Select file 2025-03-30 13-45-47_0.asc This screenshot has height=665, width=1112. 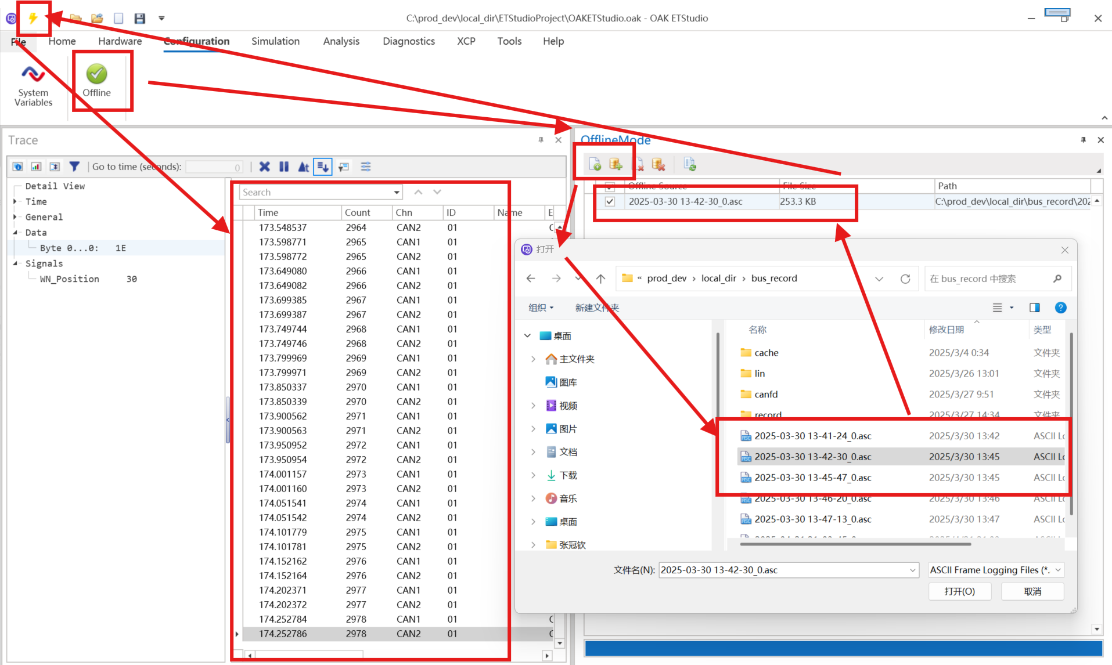tap(812, 478)
